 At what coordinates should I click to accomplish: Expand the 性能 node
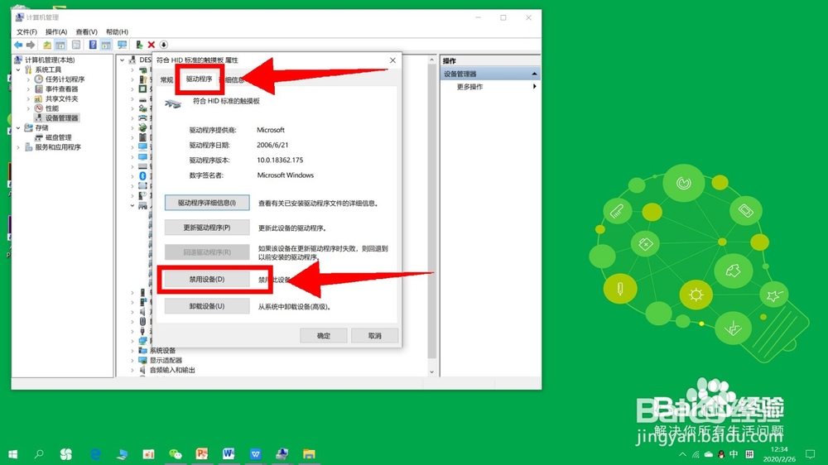[28, 108]
